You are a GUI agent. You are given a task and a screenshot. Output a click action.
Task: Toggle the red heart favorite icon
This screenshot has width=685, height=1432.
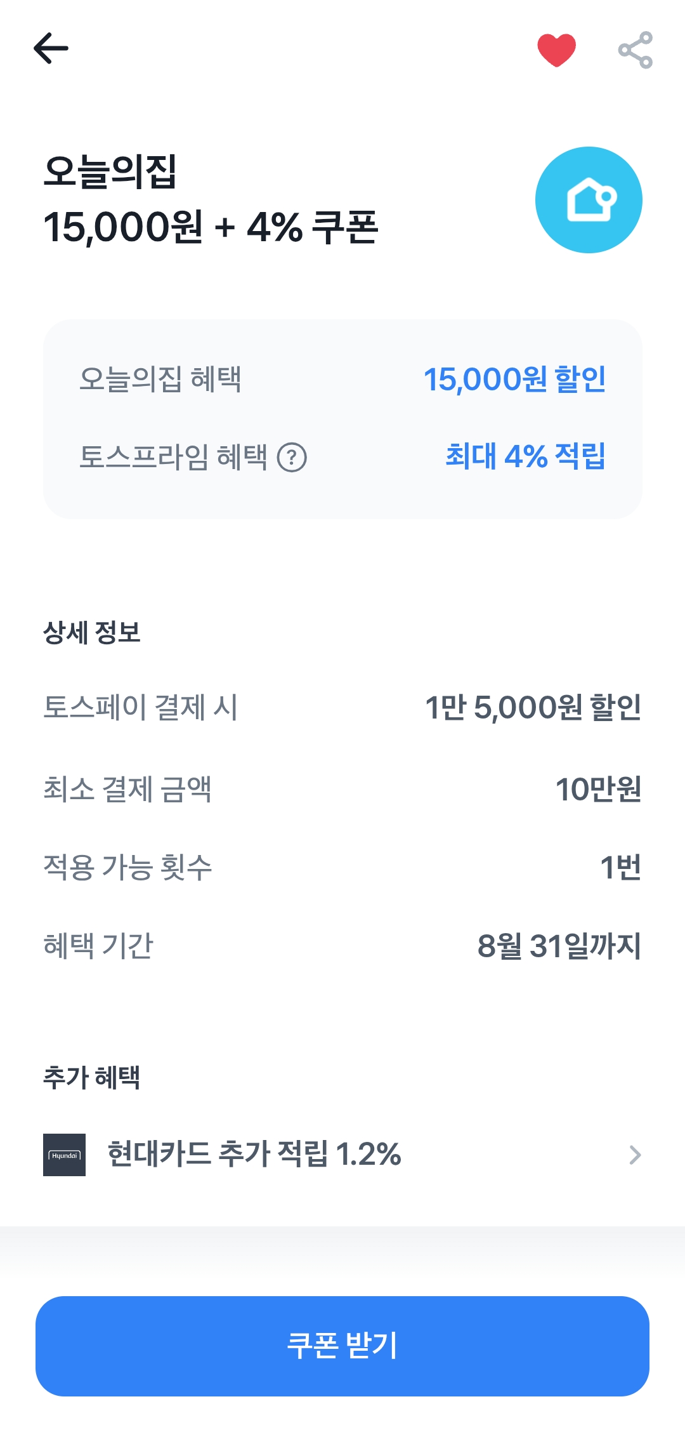556,50
